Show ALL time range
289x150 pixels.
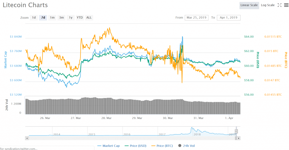(x=89, y=17)
